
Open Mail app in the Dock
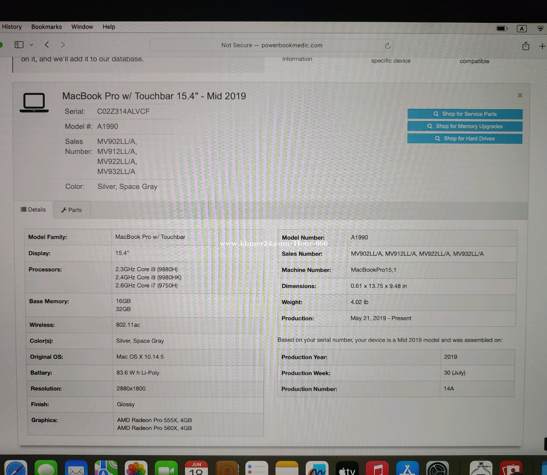76,468
